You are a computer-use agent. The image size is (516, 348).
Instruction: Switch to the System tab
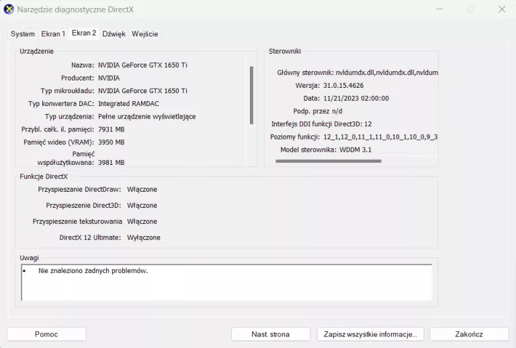tap(23, 34)
